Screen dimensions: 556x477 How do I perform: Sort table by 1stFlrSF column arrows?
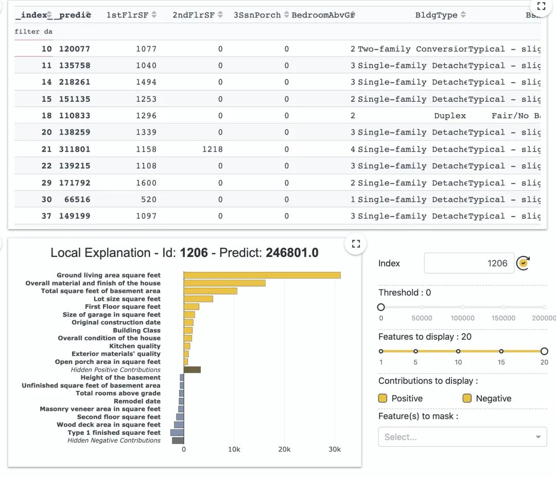(x=154, y=14)
